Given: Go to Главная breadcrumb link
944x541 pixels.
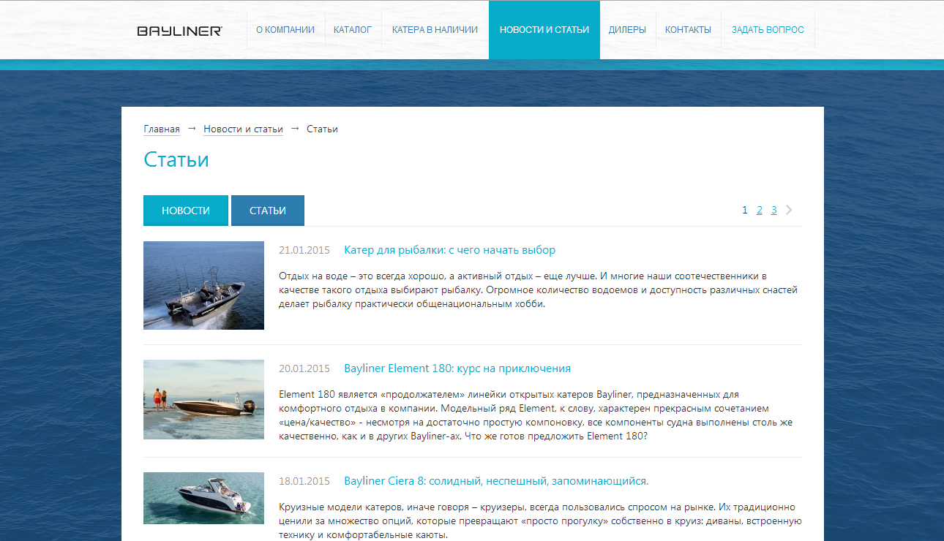Looking at the screenshot, I should coord(162,129).
